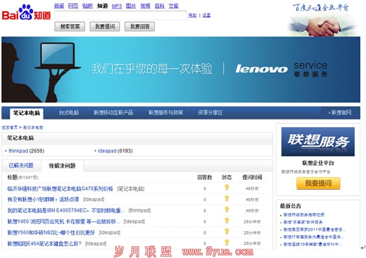Viewport: 366px width, 258px height.
Task: Click the question-mark status icon for the Y450 question
Action: 226,221
